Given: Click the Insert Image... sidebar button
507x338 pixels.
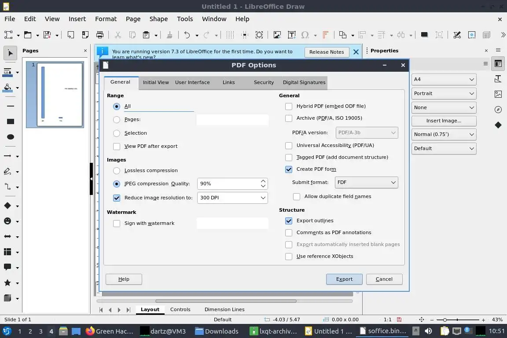Looking at the screenshot, I should pos(444,121).
